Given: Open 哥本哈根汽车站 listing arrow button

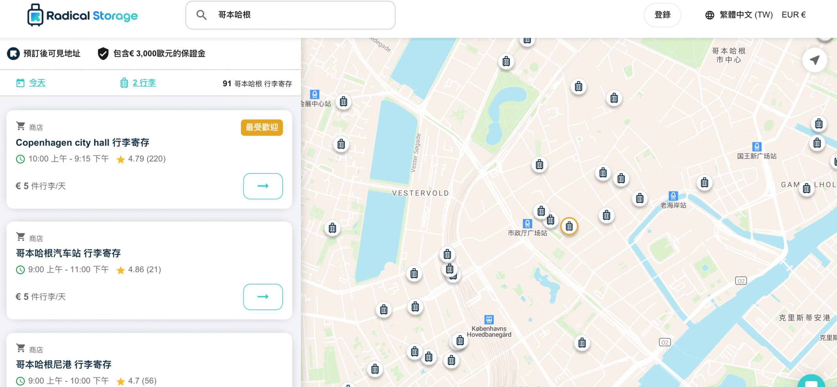Looking at the screenshot, I should 263,297.
